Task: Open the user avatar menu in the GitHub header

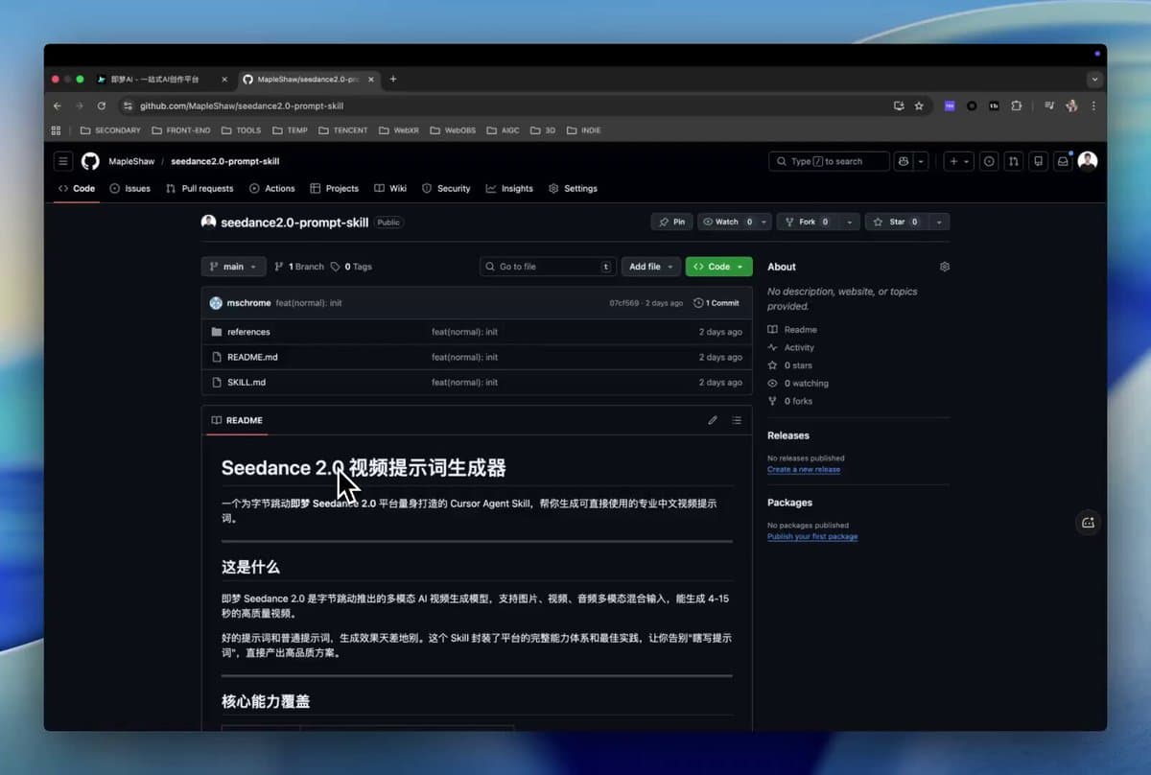Action: pyautogui.click(x=1088, y=161)
